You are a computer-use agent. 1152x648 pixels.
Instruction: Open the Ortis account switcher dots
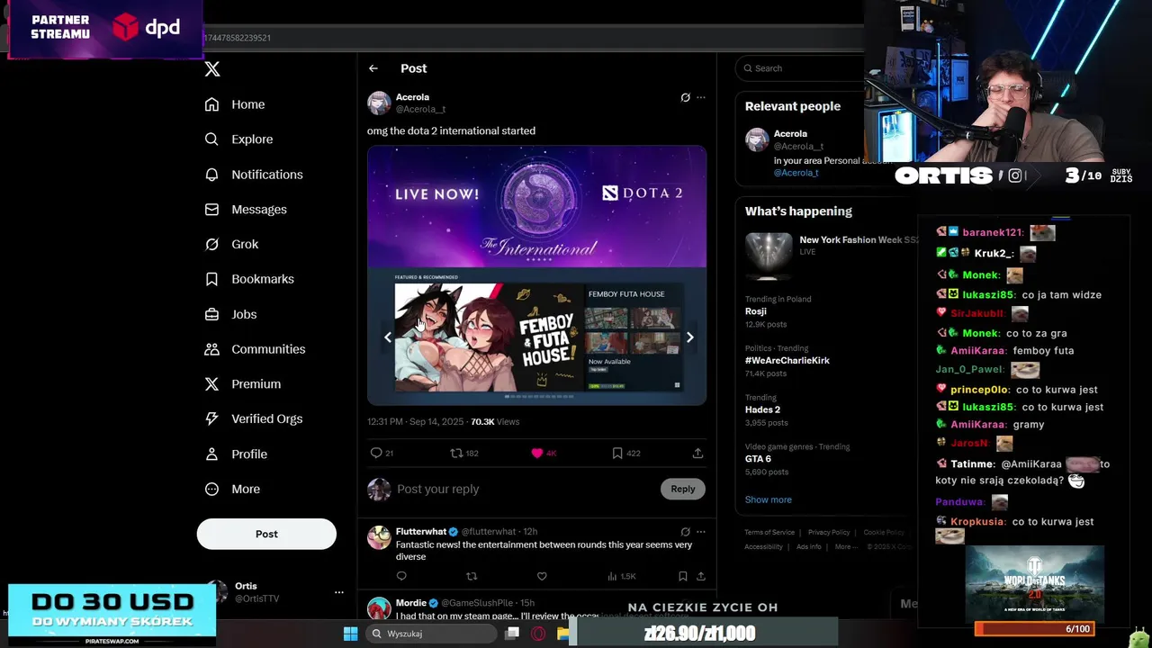coord(339,592)
